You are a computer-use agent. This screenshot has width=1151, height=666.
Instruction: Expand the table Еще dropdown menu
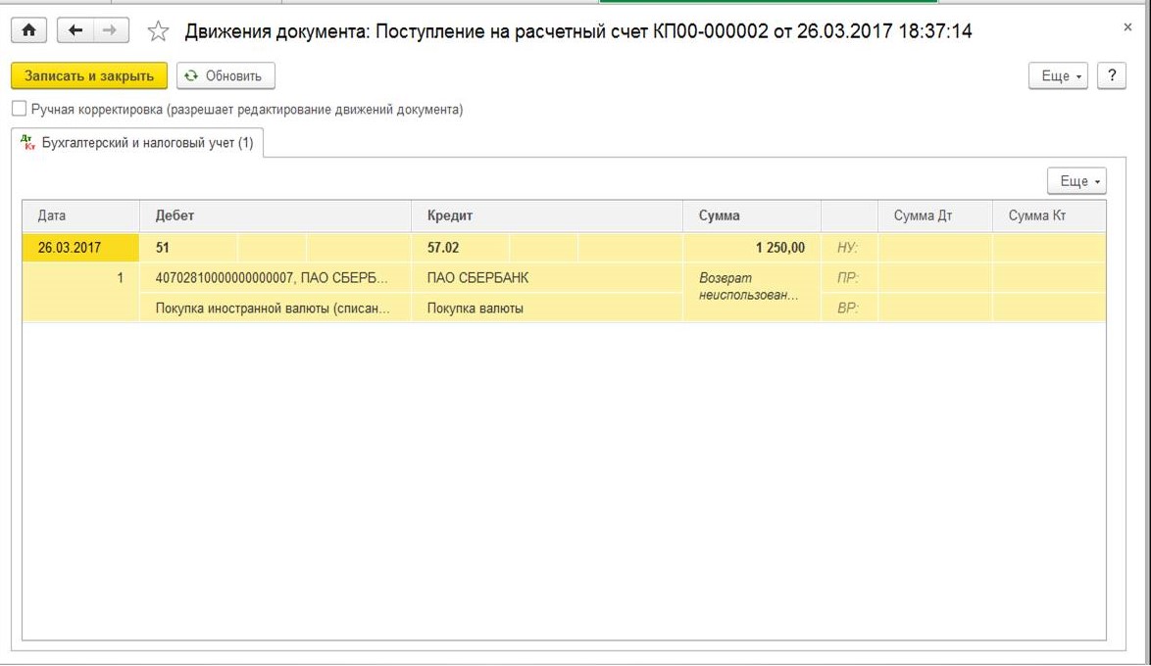1076,181
